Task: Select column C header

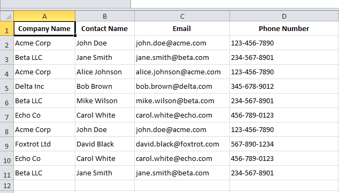Action: pos(182,16)
